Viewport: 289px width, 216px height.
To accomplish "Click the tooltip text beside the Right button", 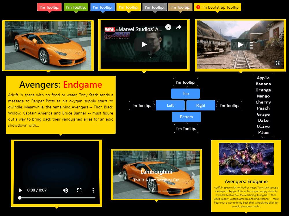I will coord(229,106).
